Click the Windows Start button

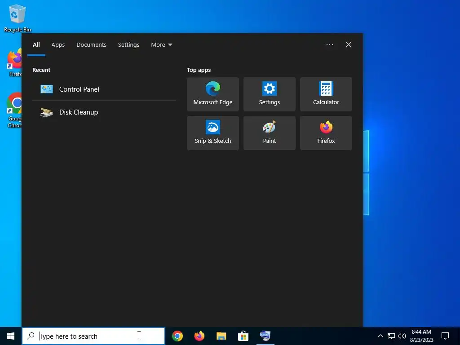11,336
